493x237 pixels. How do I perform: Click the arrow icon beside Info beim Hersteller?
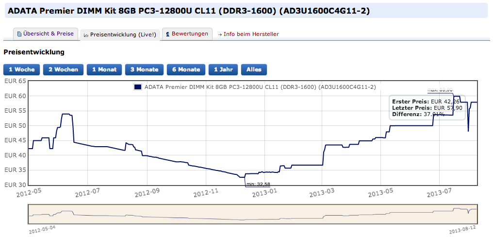220,34
